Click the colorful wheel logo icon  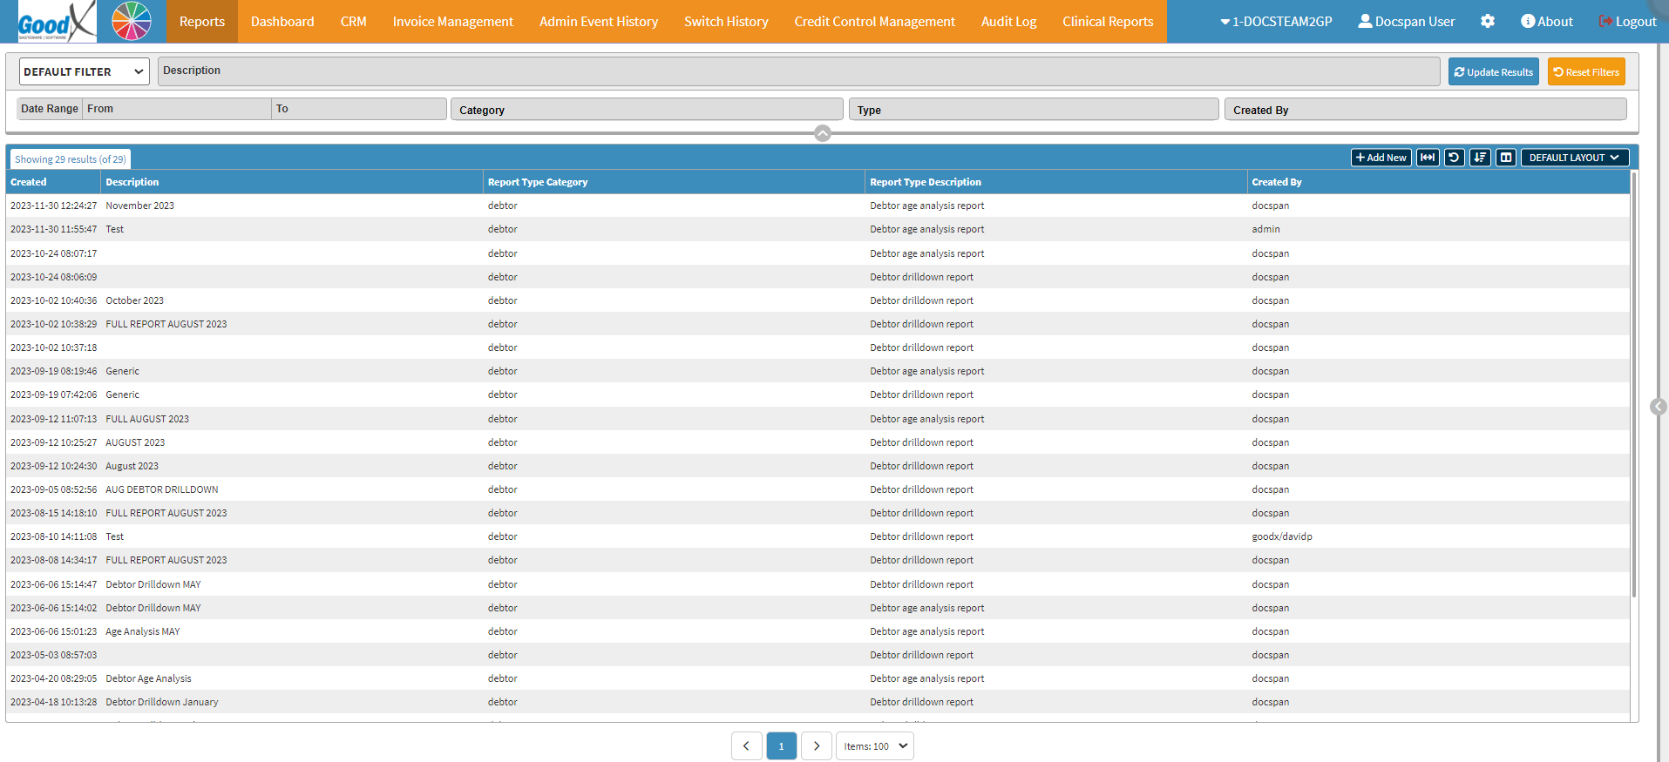click(132, 22)
